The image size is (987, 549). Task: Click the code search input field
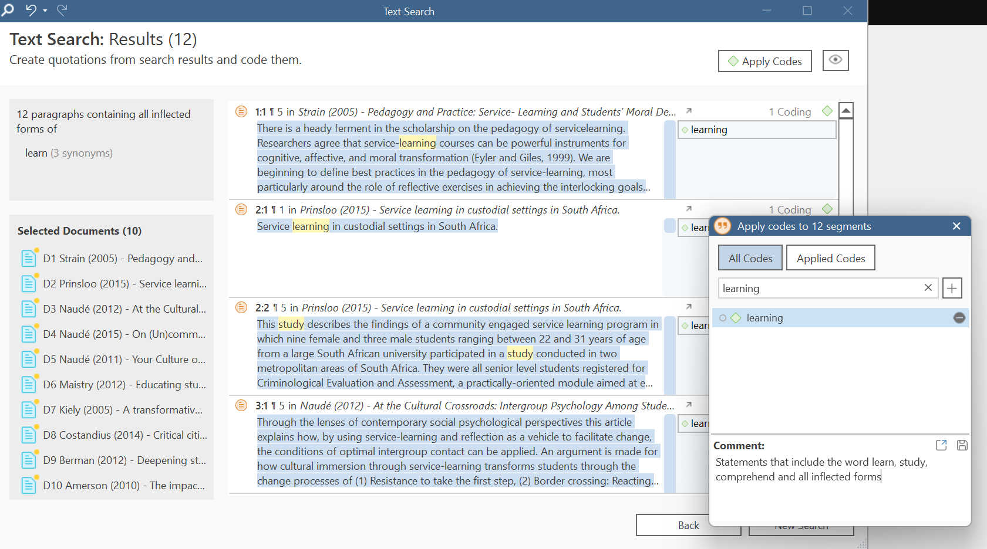pos(819,288)
